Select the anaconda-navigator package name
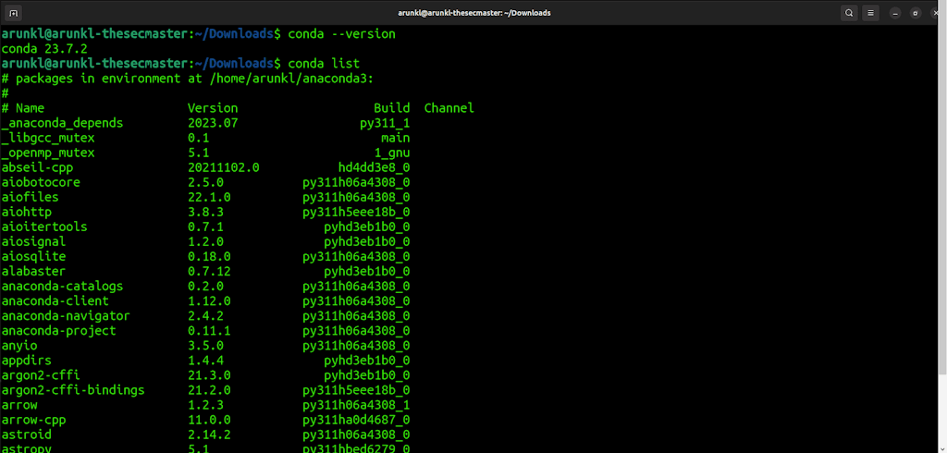Image resolution: width=947 pixels, height=453 pixels. click(x=66, y=315)
